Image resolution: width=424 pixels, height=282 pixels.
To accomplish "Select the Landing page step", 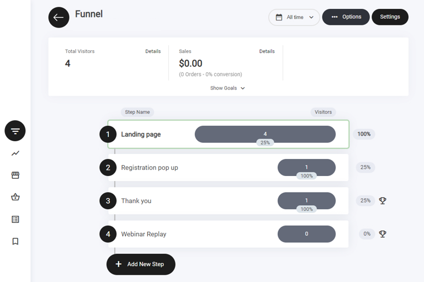I will pyautogui.click(x=141, y=134).
